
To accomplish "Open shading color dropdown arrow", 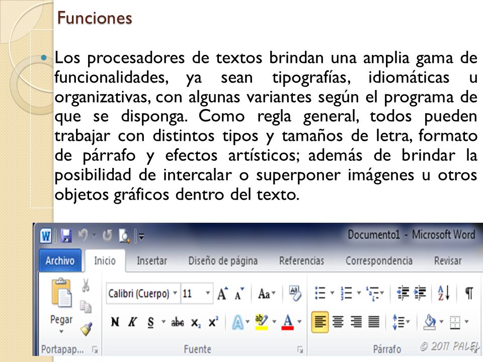I will (x=441, y=322).
